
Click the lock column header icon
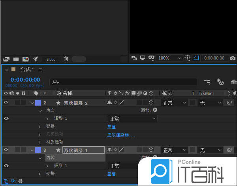[x=23, y=93]
